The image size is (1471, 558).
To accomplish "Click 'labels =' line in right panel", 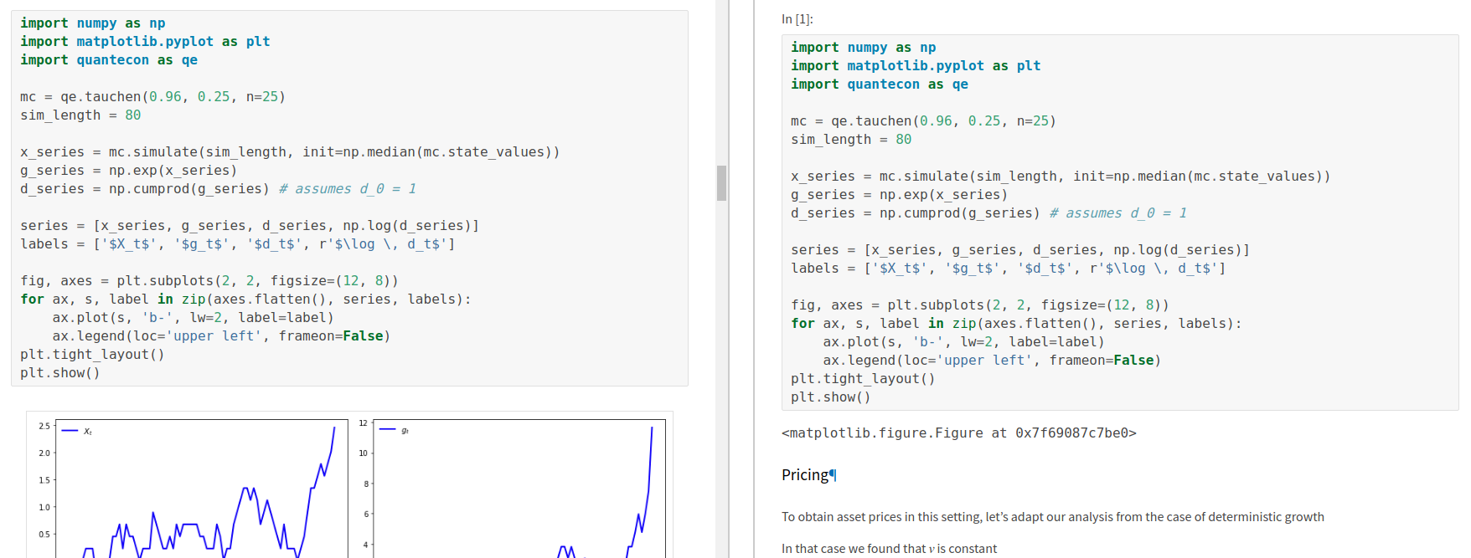I will 1009,269.
